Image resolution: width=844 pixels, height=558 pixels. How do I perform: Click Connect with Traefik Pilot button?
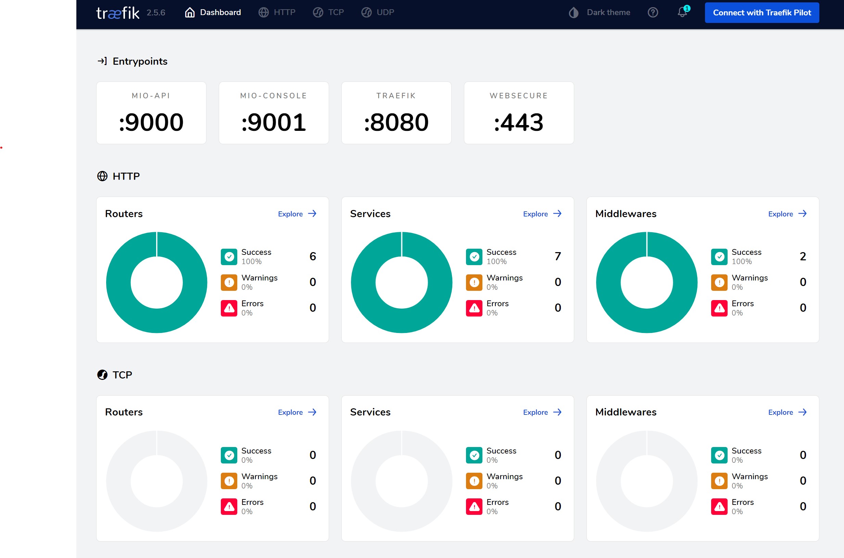pos(762,12)
